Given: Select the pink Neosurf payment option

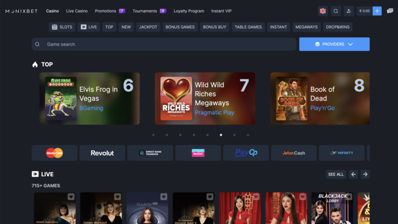Looking at the screenshot, I should 198,153.
